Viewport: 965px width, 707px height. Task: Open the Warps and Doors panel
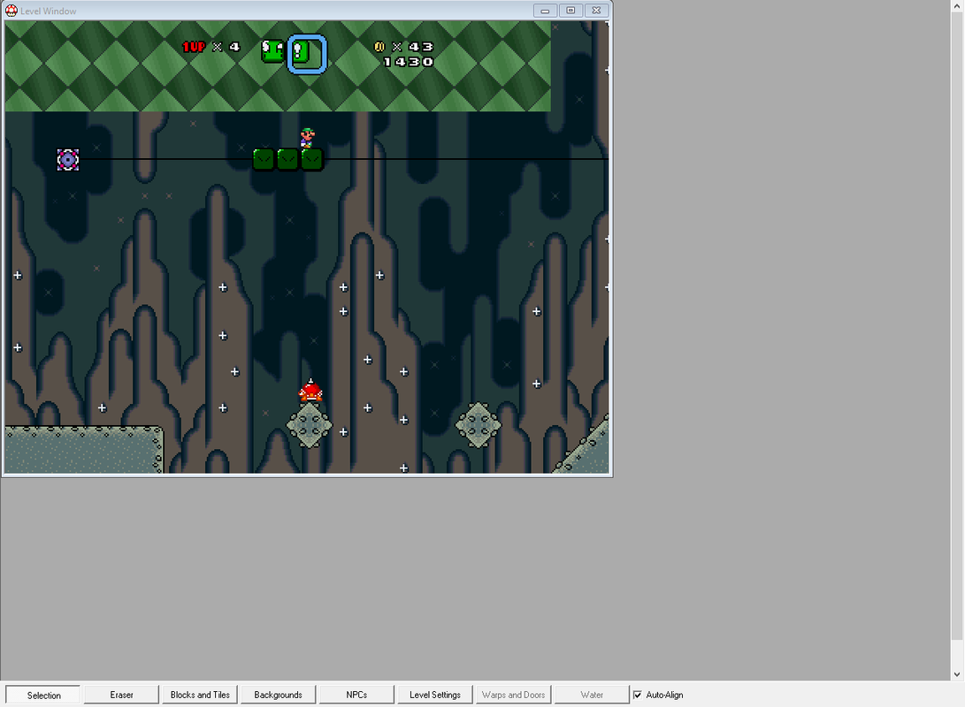513,695
